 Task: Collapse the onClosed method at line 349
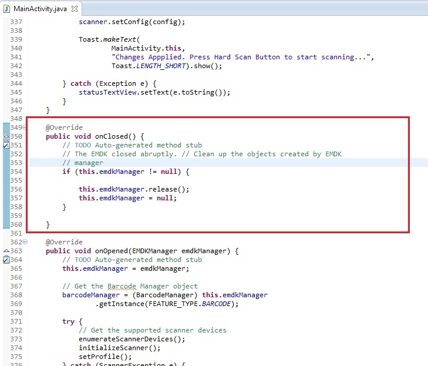[25, 127]
